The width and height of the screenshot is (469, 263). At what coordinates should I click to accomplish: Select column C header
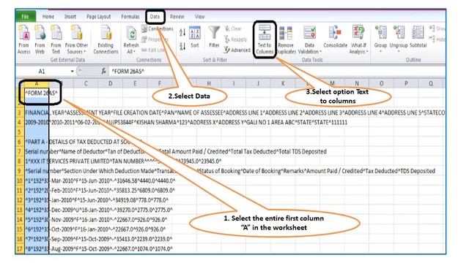[86, 83]
